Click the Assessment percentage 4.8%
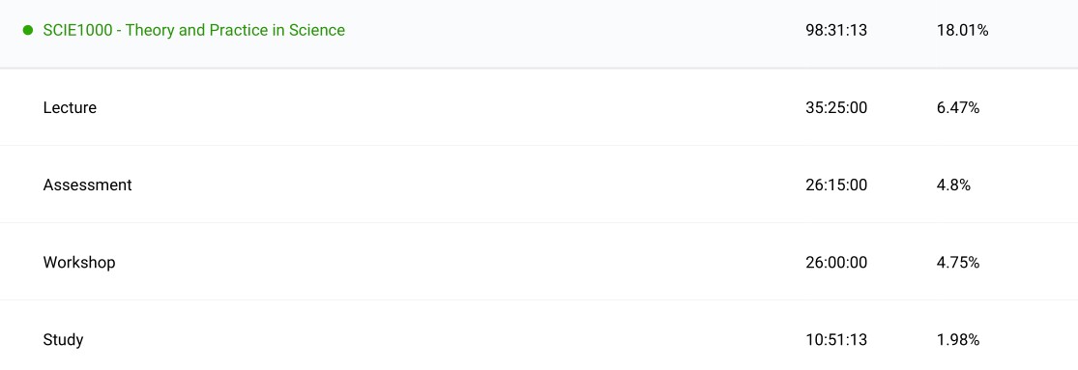This screenshot has height=370, width=1078. tap(953, 185)
